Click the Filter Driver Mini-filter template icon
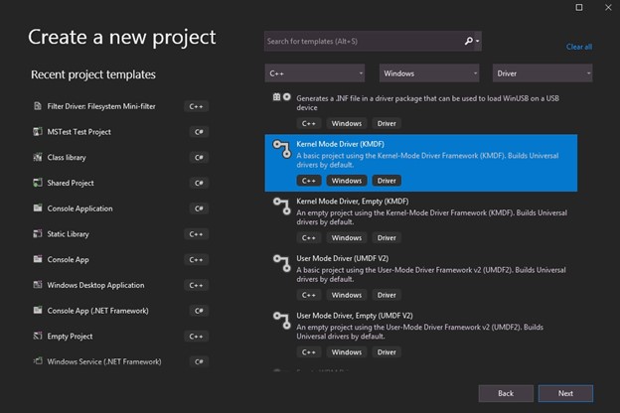620x413 pixels. click(38, 106)
